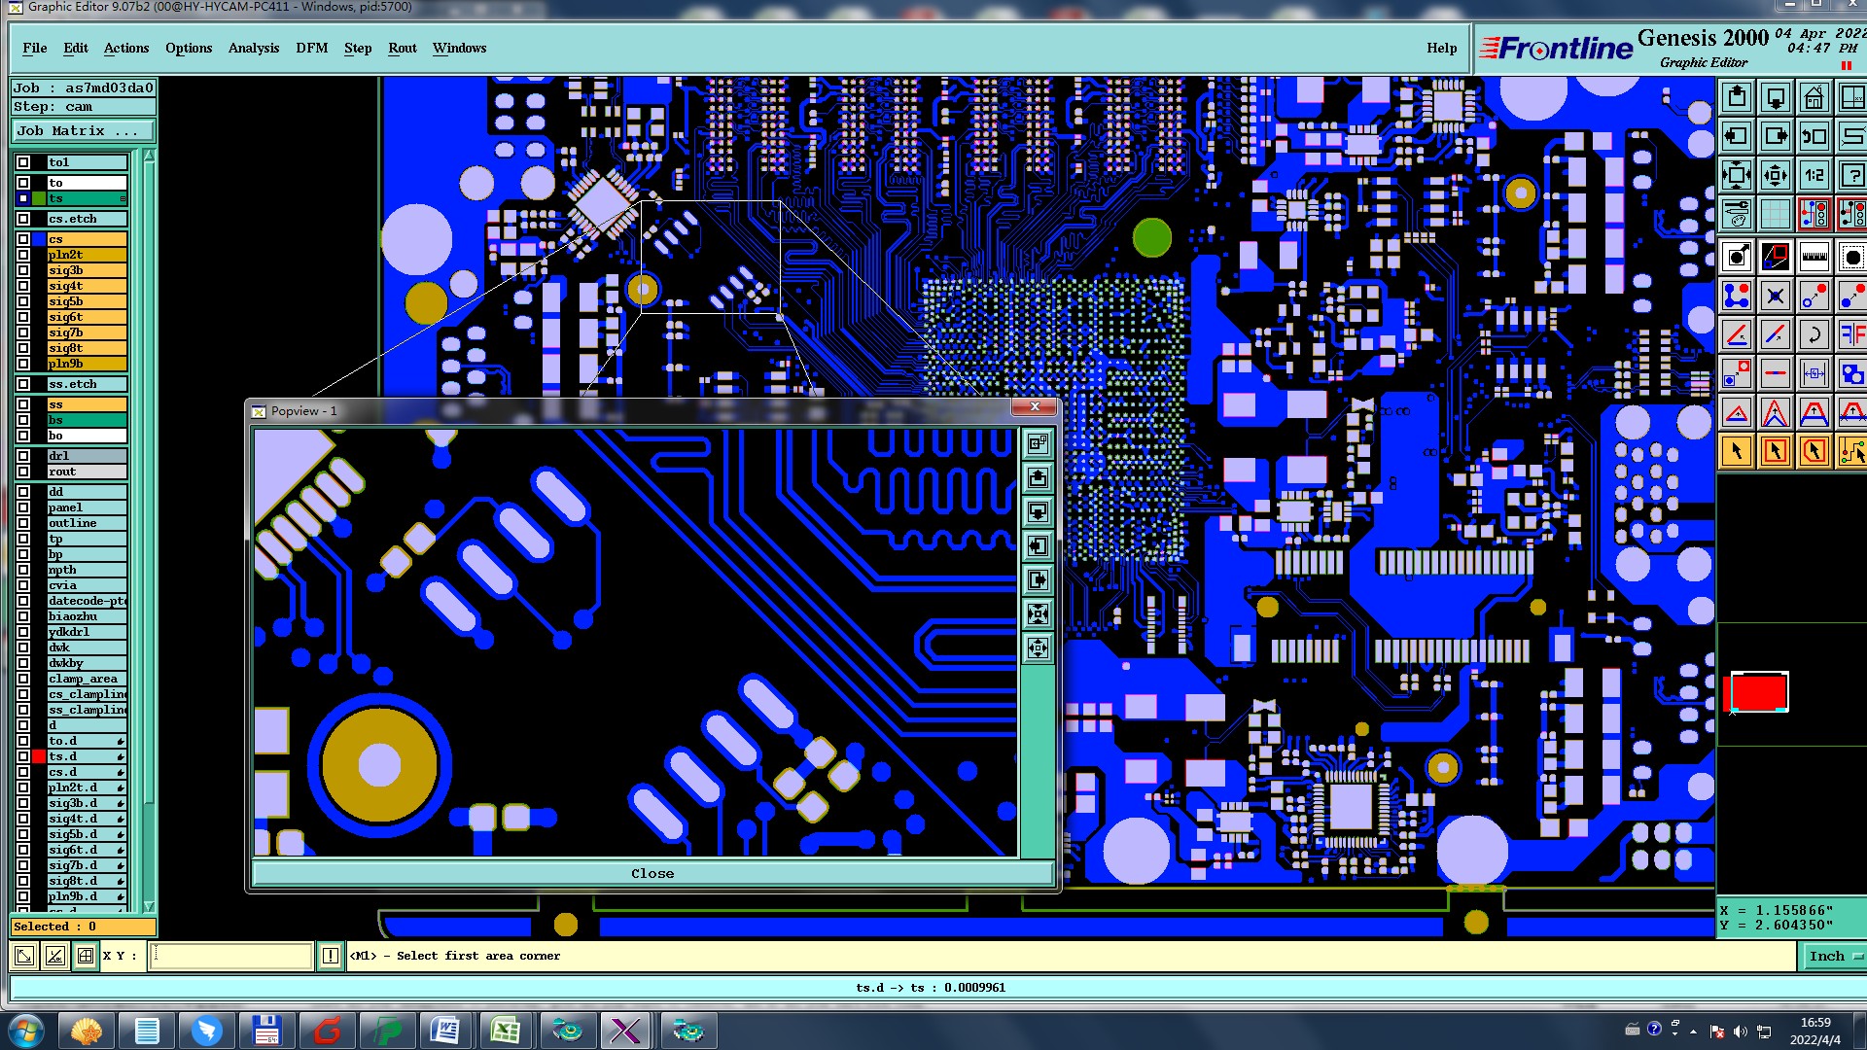Select the 1:2 zoom scale icon
1867x1050 pixels.
[x=1814, y=176]
